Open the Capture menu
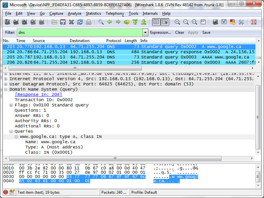The image size is (264, 198). [x=56, y=13]
